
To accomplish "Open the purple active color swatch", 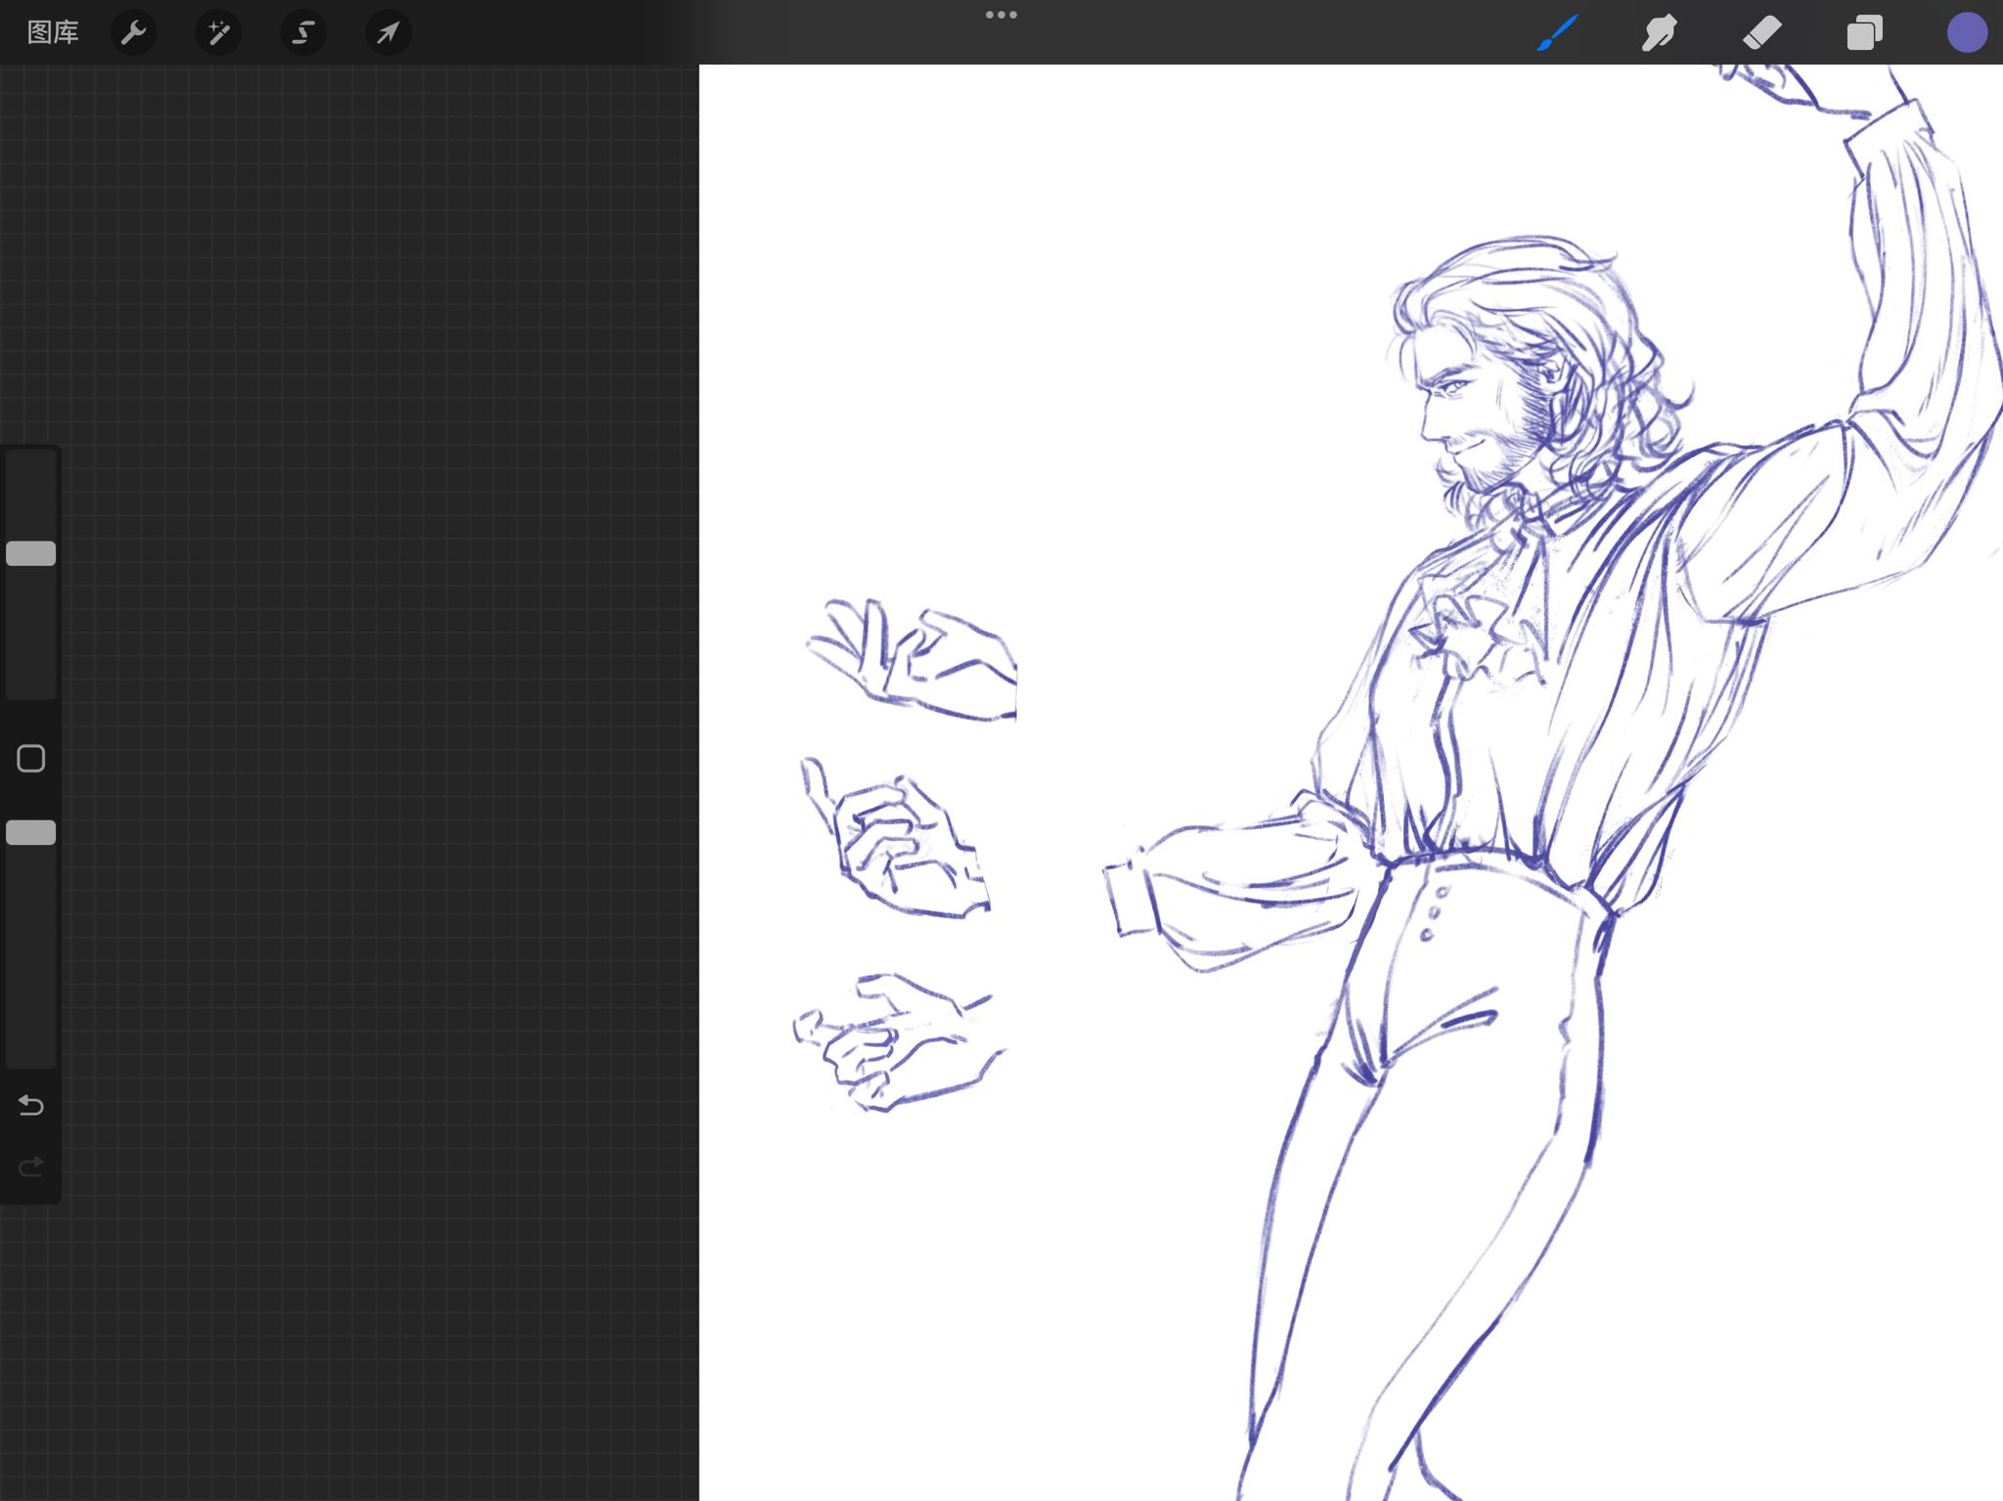I will [x=1966, y=32].
